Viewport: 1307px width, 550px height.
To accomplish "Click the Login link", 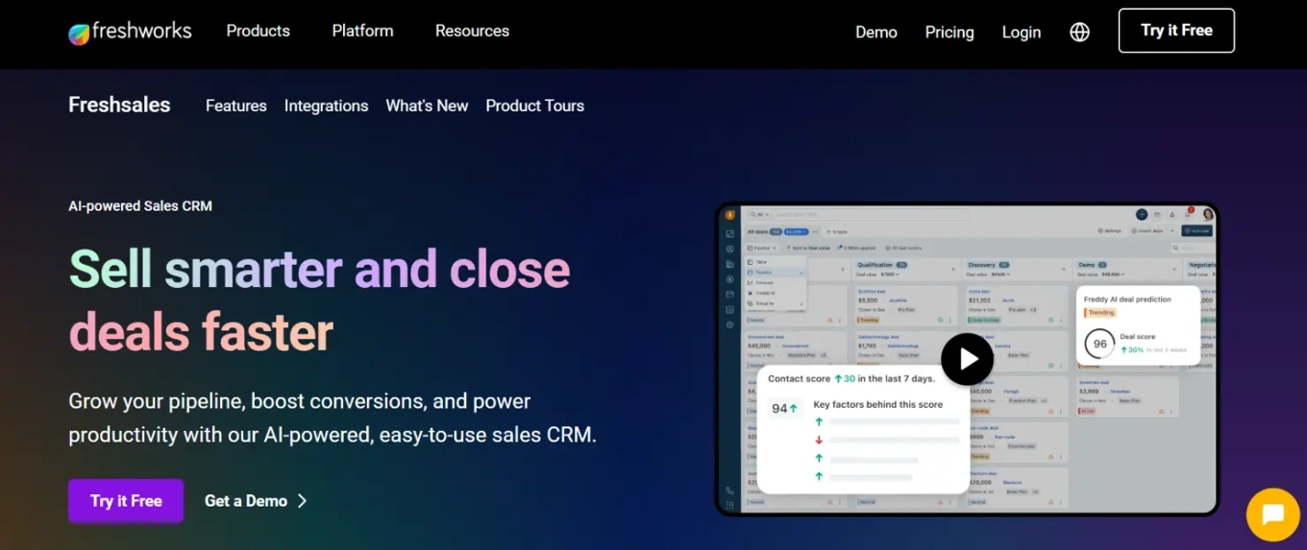I will [1021, 32].
